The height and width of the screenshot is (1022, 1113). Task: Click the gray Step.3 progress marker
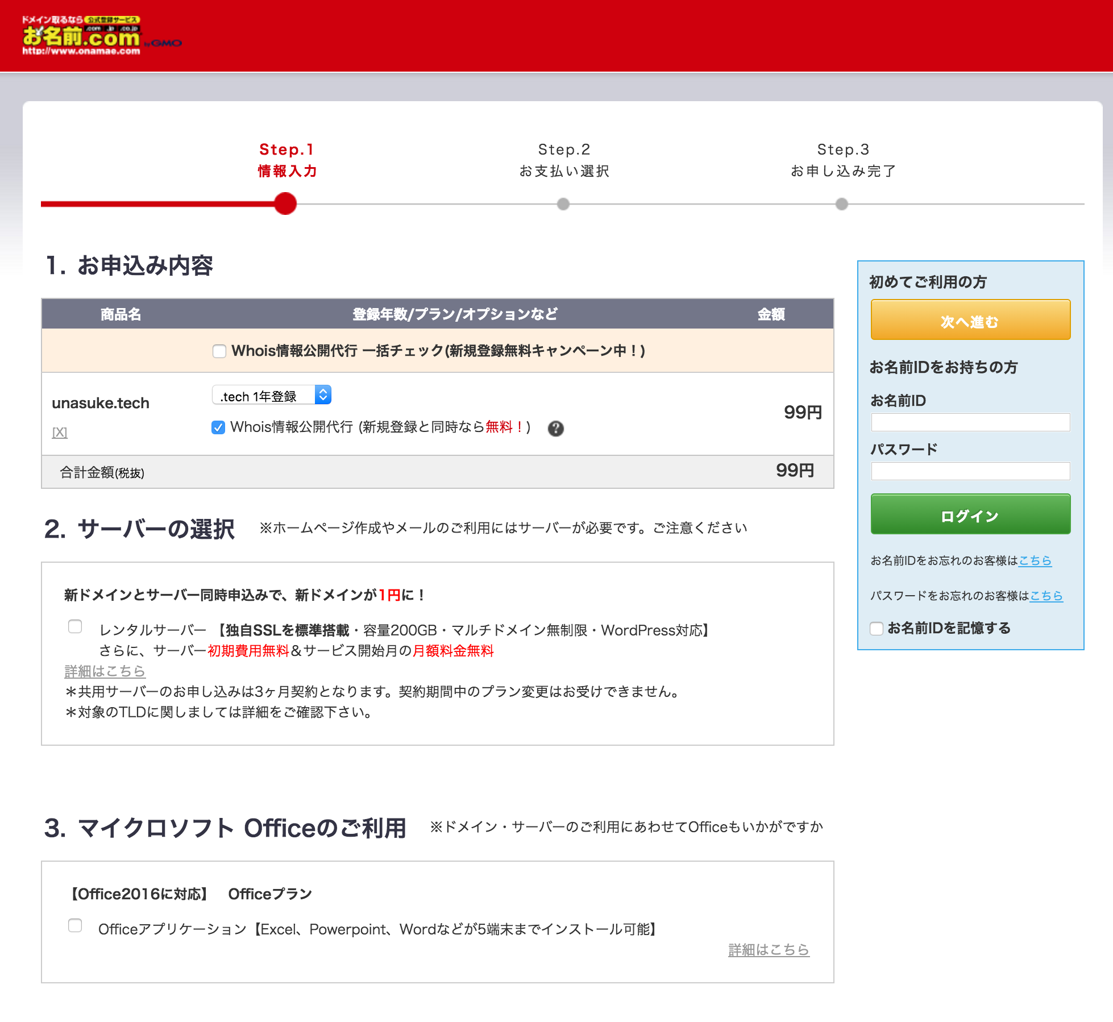[x=842, y=204]
